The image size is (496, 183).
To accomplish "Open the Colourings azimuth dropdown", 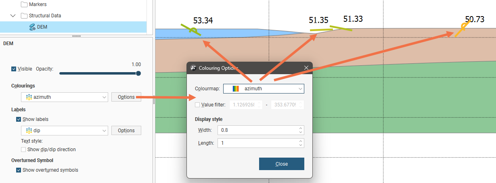I will (x=65, y=97).
